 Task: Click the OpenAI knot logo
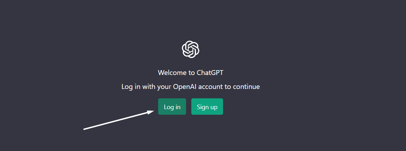[x=191, y=49]
